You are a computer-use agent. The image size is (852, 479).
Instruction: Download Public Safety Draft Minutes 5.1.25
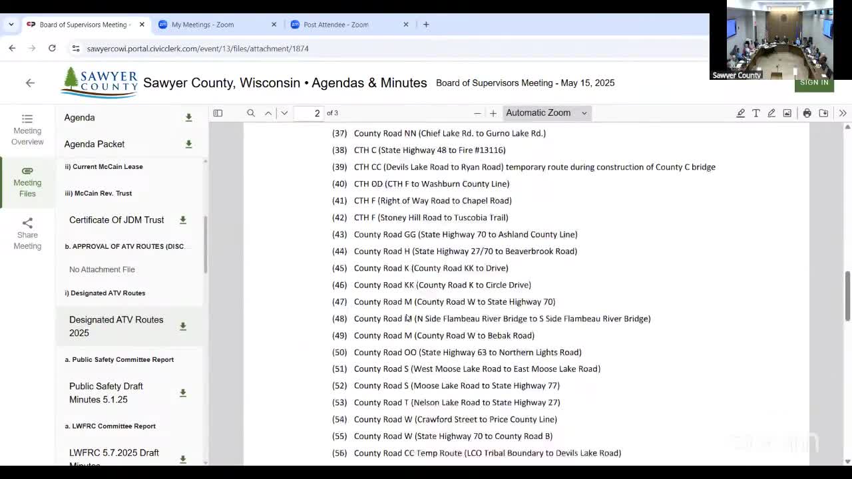(182, 393)
